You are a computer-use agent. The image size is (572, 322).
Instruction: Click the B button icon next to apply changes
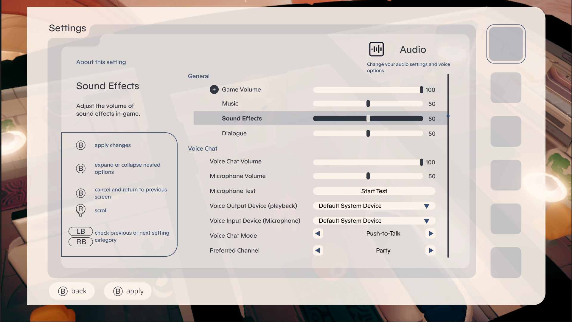point(81,145)
